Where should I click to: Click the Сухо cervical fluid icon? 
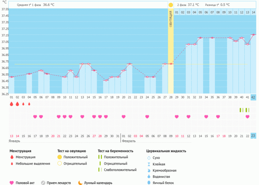pos(149,158)
